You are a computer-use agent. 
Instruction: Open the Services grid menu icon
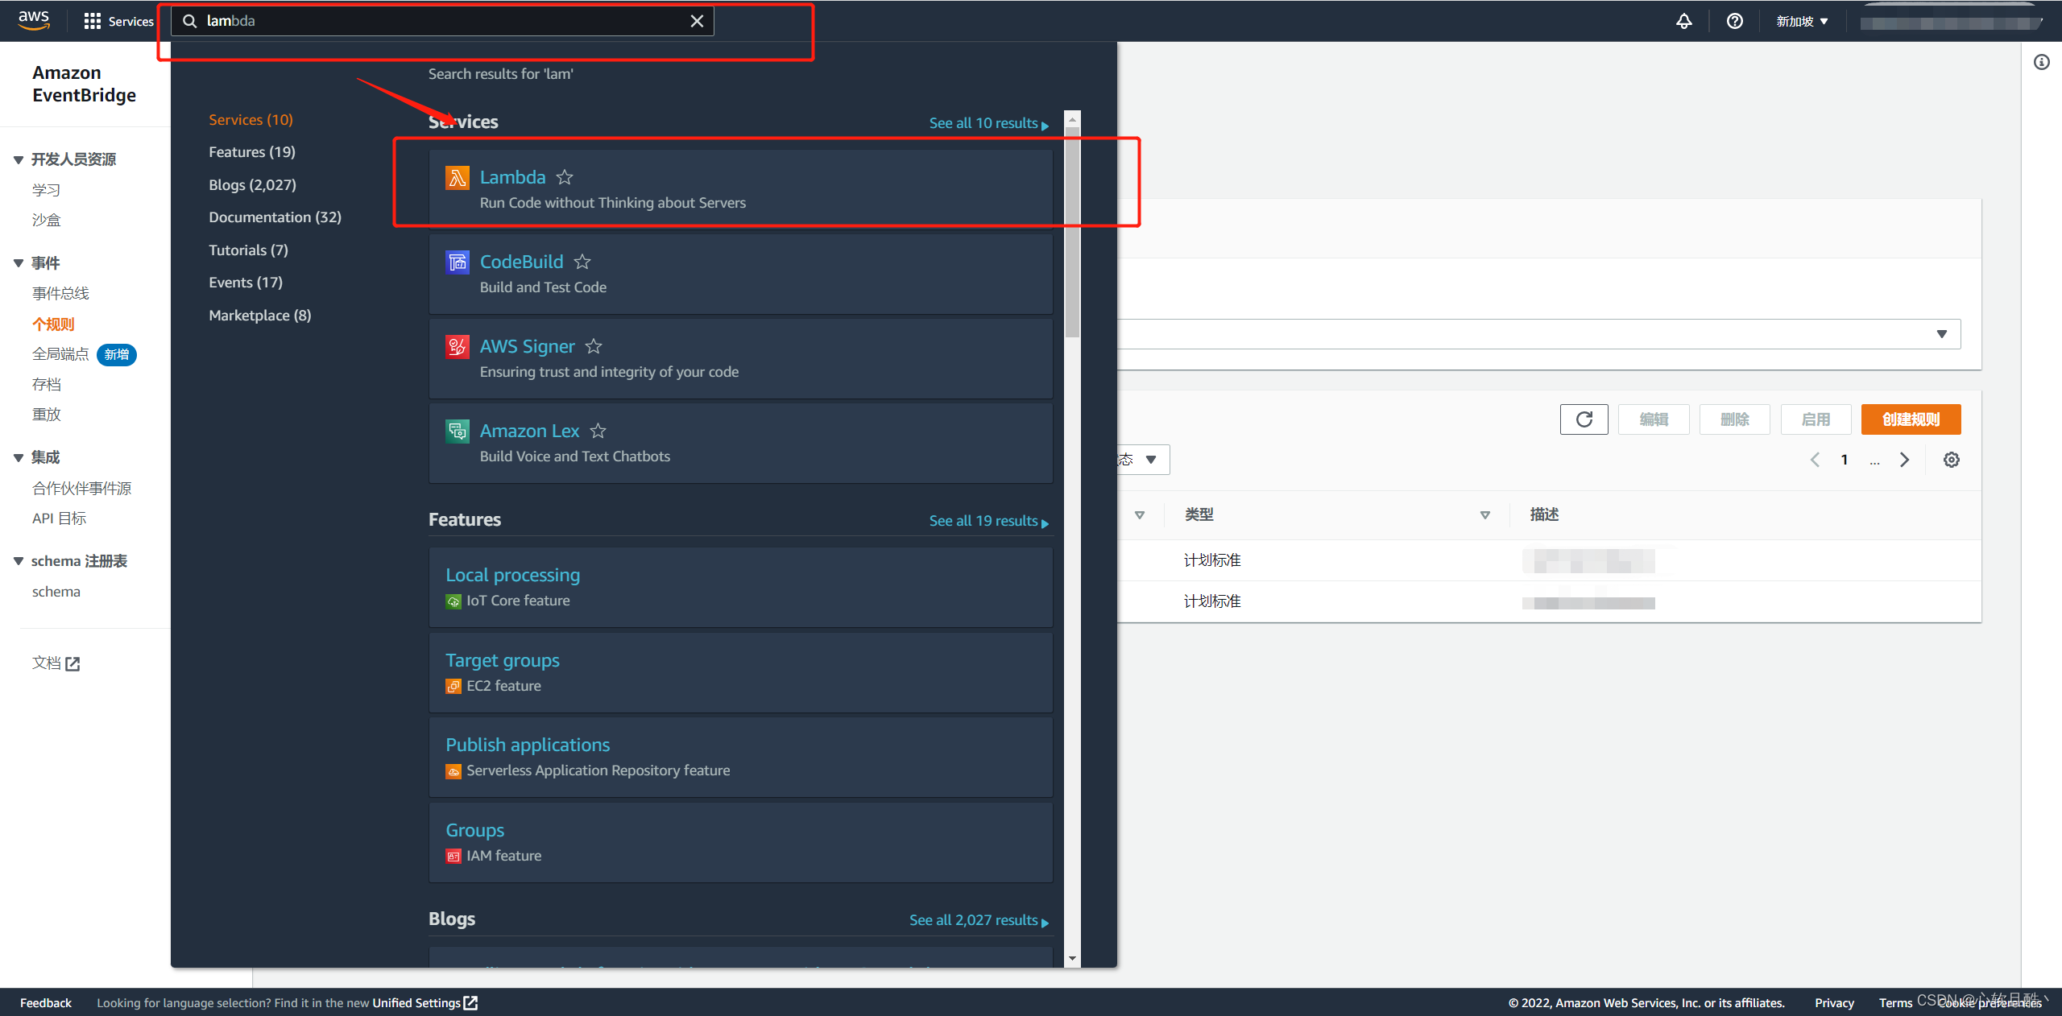[x=92, y=21]
